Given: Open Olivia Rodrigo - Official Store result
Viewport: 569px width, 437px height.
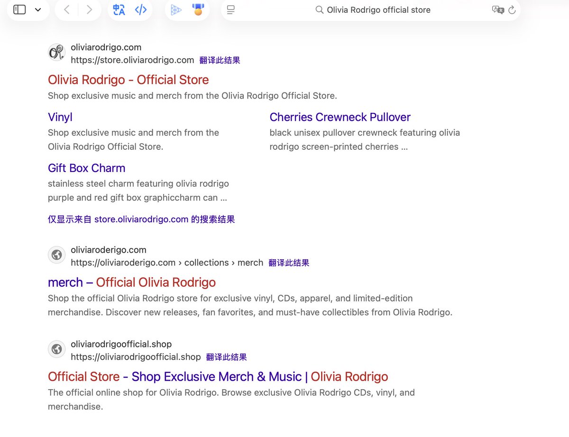Looking at the screenshot, I should (x=128, y=80).
